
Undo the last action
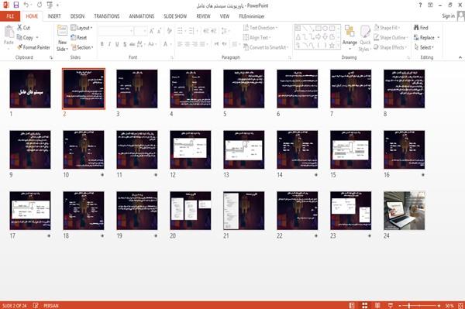coord(26,5)
